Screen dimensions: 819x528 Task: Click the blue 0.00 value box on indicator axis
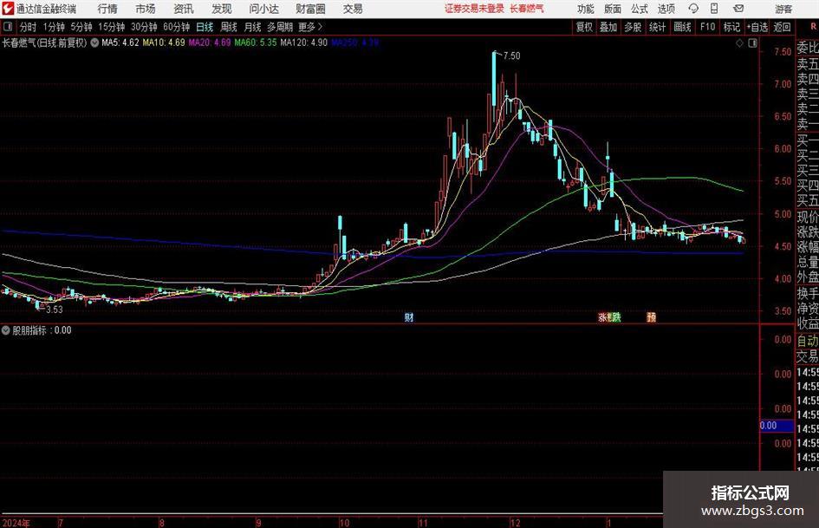click(x=777, y=426)
